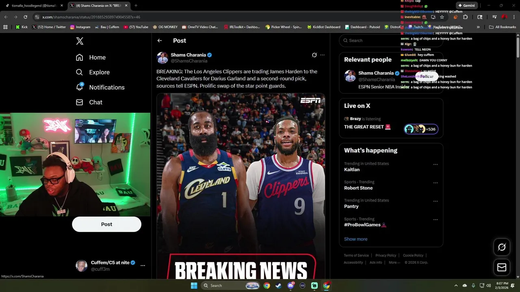The height and width of the screenshot is (292, 520).
Task: Open the Bau | Cuffem bookmark
Action: 107,27
